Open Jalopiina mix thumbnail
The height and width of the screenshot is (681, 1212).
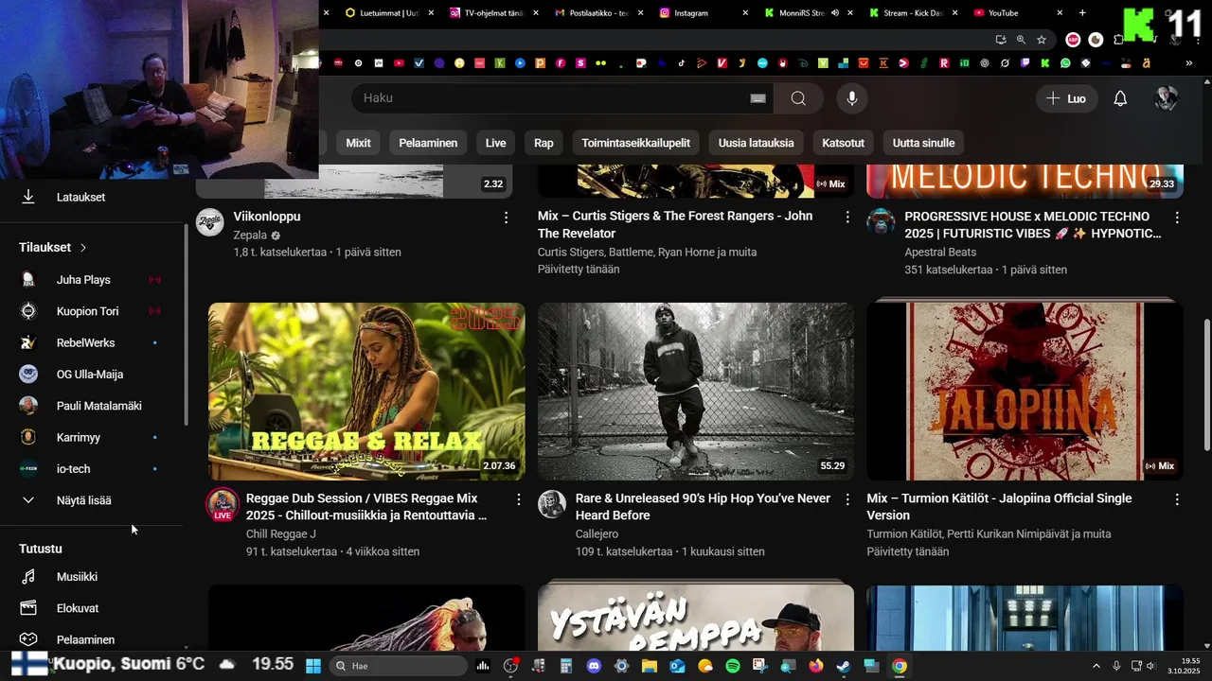1025,392
